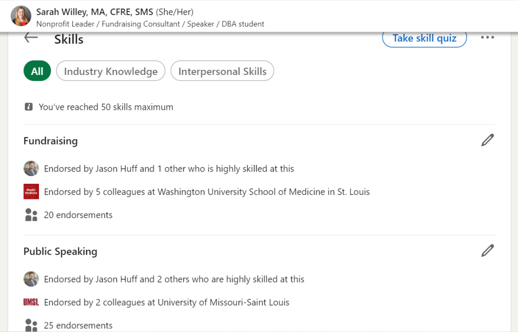Edit the Public Speaking skill pencil icon

[487, 251]
